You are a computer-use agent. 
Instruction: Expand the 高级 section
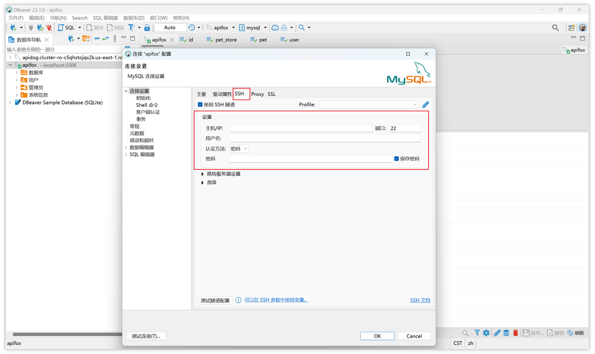203,183
